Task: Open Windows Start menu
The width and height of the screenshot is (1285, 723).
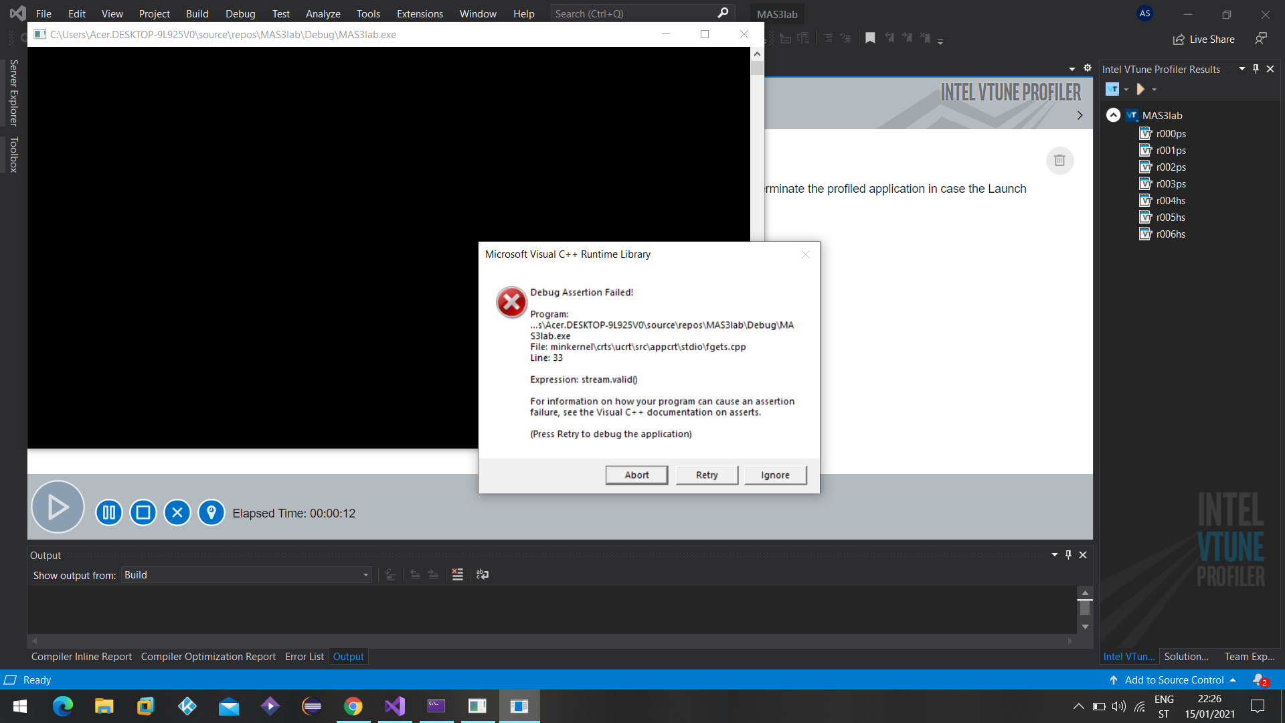Action: (20, 706)
